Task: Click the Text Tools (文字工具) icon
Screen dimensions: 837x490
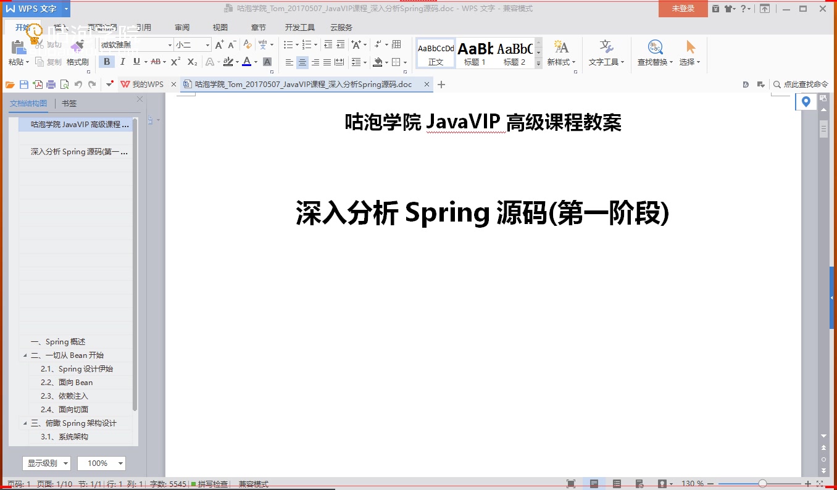Action: (x=606, y=47)
